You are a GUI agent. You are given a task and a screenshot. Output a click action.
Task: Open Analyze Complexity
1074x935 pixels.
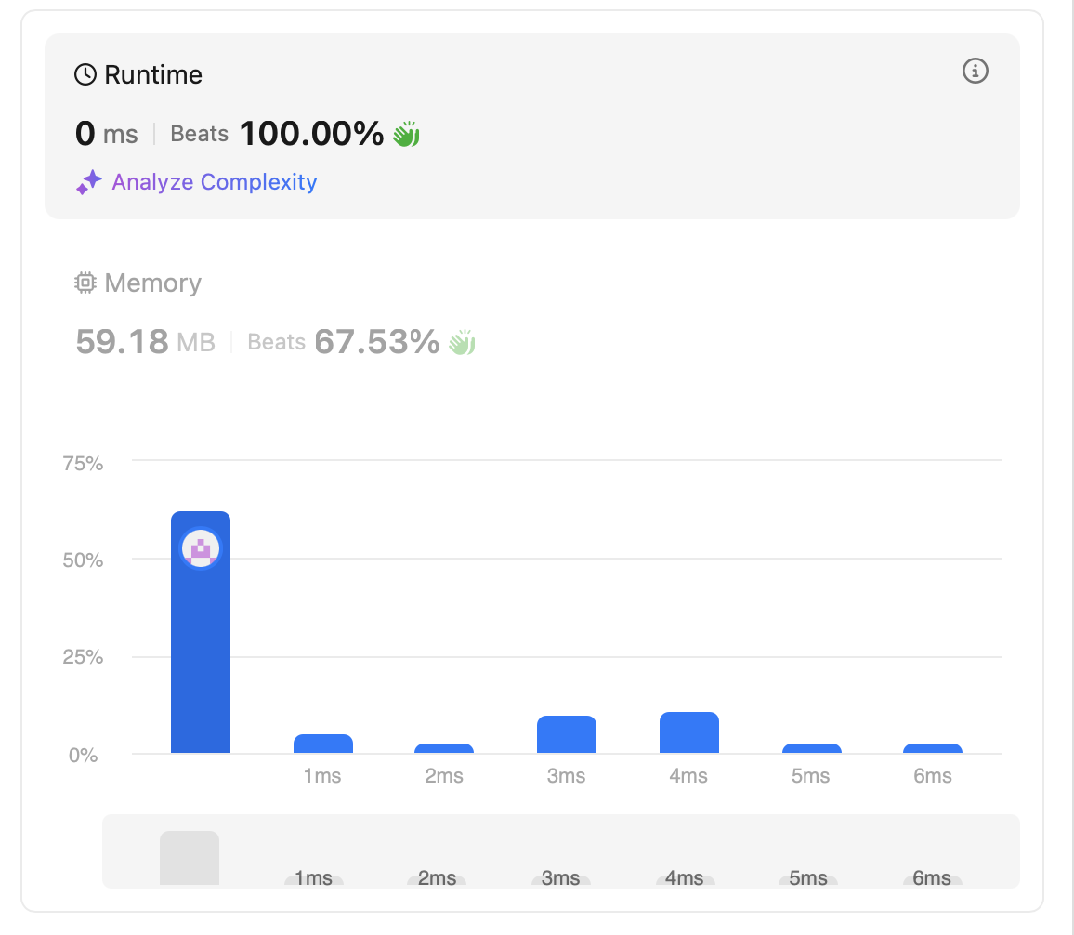[214, 182]
